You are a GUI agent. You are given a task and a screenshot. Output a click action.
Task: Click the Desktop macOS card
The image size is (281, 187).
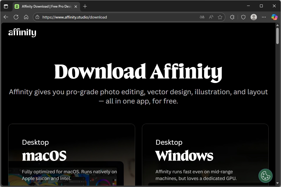click(71, 155)
